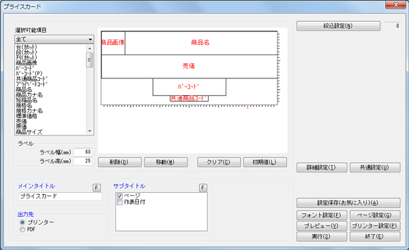
Task: Open the 全て selectable items dropdown
Action: [55, 40]
